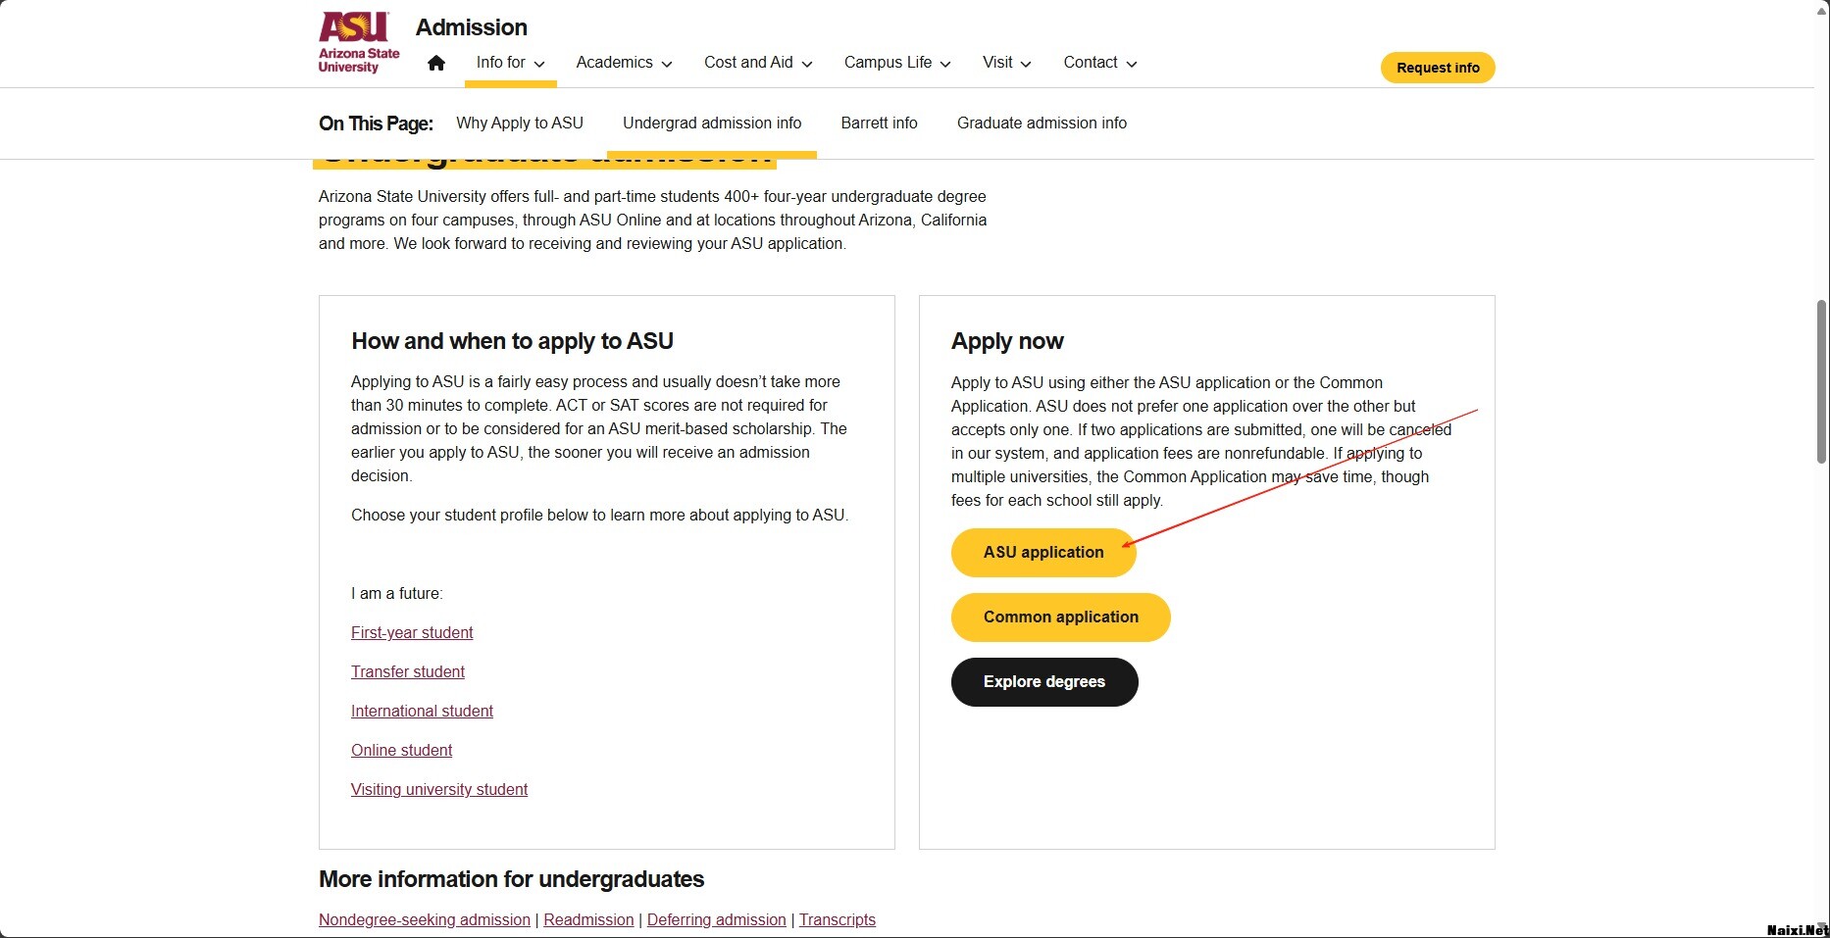
Task: Jump to Why Apply to ASU section
Action: (520, 123)
